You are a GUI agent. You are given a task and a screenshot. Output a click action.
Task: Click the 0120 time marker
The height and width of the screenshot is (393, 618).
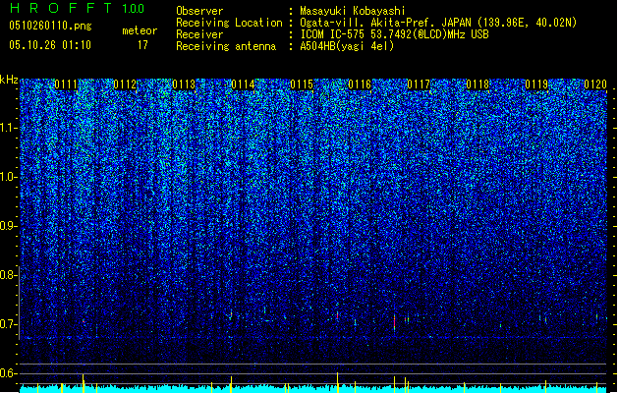point(595,84)
